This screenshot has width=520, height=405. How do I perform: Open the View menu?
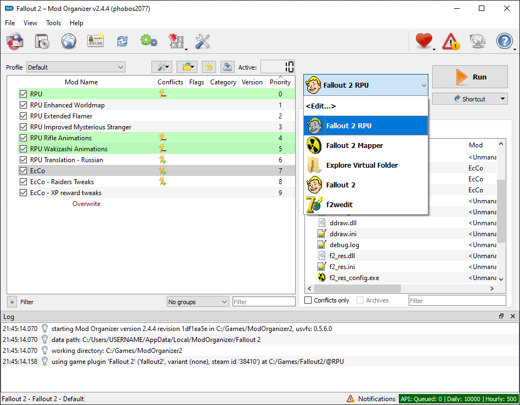30,23
